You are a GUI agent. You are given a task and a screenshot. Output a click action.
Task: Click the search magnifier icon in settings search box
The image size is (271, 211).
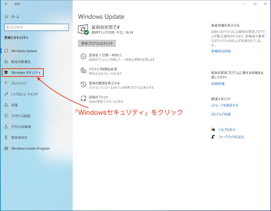click(x=66, y=27)
